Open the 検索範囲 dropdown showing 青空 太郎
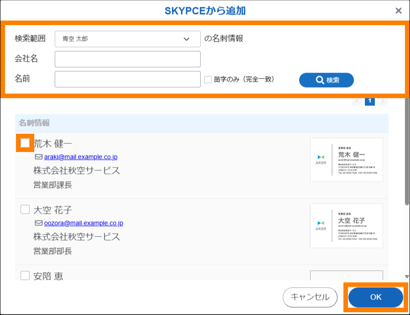 coord(127,39)
